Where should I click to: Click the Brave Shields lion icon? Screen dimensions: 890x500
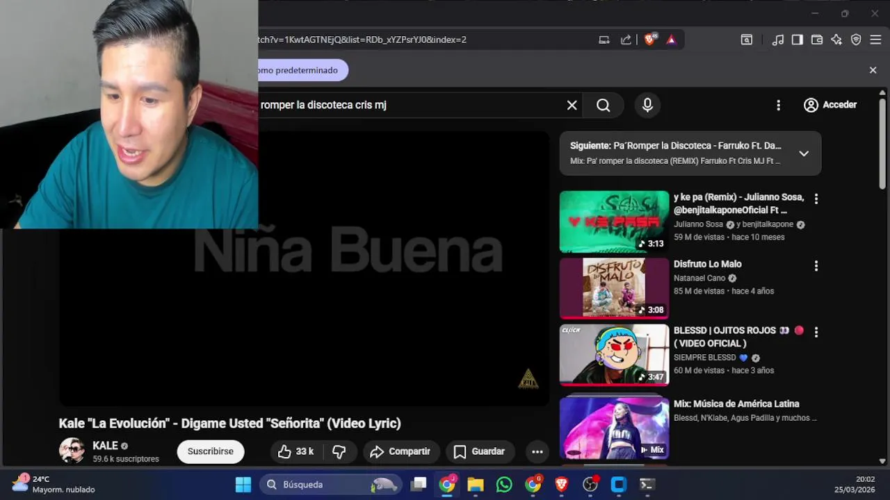(649, 40)
